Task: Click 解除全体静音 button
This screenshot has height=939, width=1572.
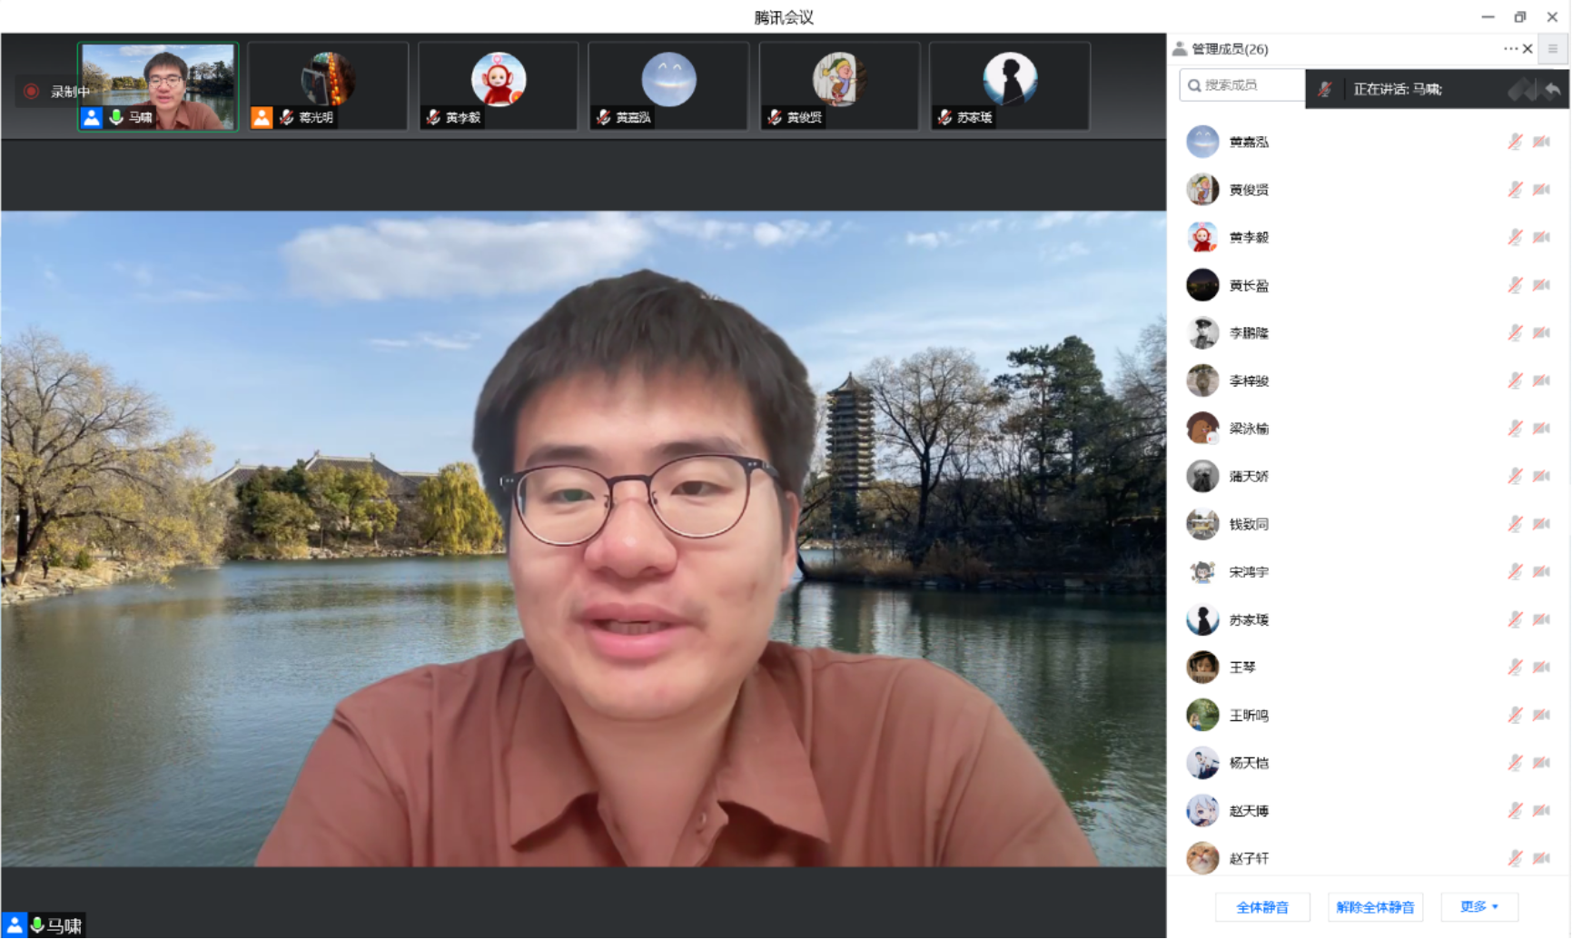Action: pyautogui.click(x=1375, y=906)
